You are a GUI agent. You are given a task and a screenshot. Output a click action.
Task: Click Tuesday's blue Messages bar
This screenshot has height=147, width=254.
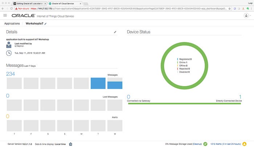[98, 83]
